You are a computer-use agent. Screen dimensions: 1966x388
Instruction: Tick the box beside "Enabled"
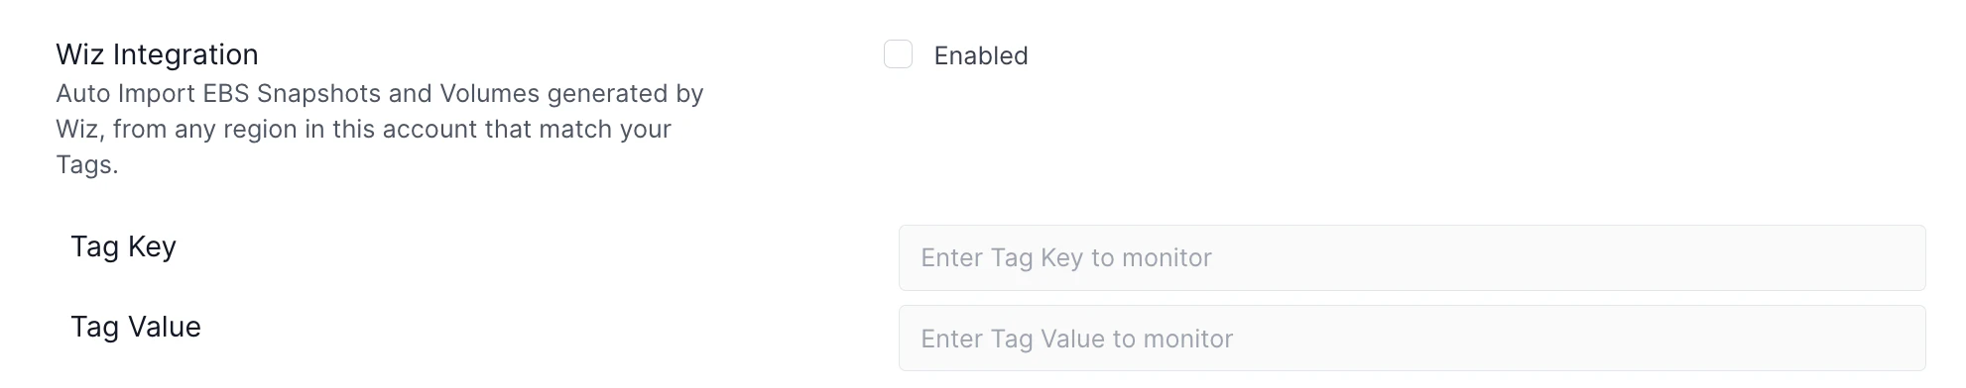coord(898,54)
